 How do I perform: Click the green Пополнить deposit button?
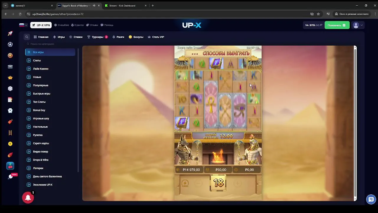point(337,25)
